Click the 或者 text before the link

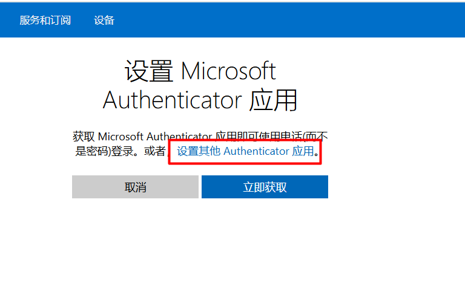(x=154, y=151)
